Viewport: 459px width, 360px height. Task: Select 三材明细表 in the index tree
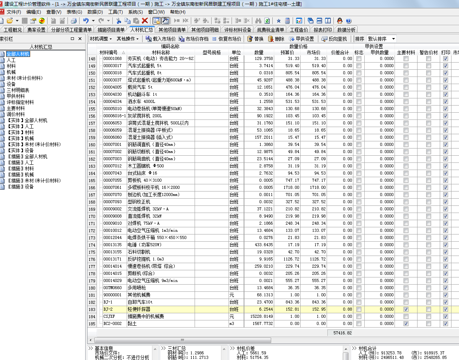pyautogui.click(x=18, y=90)
